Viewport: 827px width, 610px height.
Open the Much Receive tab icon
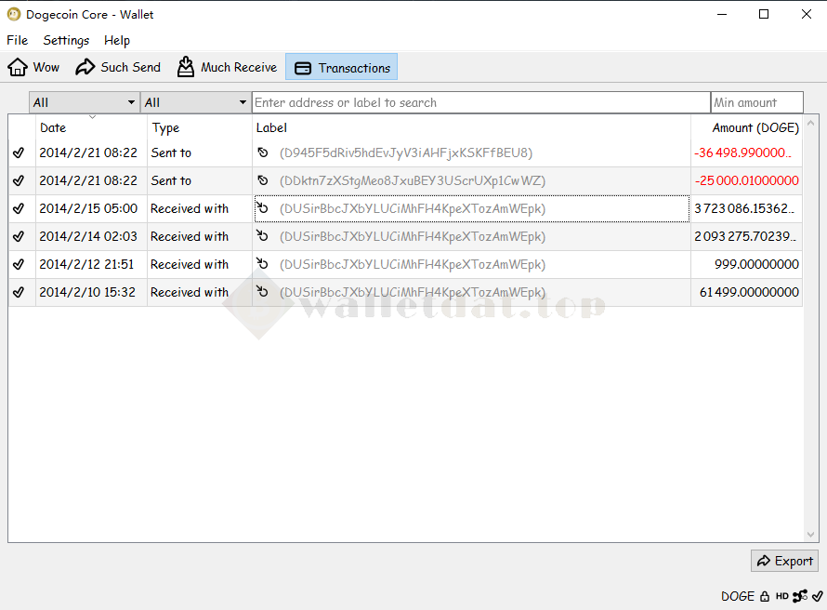[186, 67]
